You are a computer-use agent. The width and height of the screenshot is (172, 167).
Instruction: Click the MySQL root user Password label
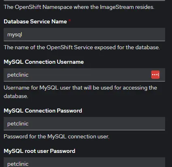39,151
